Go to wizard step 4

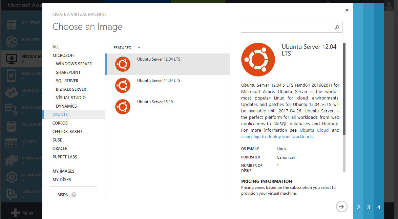[x=379, y=207]
